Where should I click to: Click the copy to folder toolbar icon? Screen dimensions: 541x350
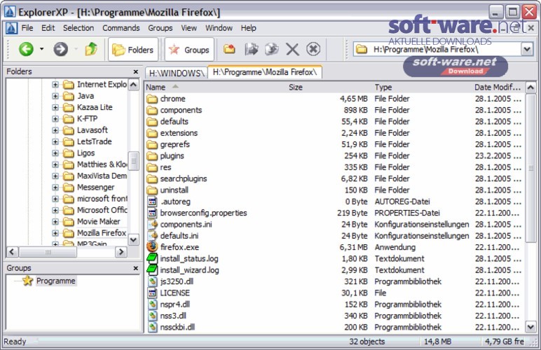(252, 49)
